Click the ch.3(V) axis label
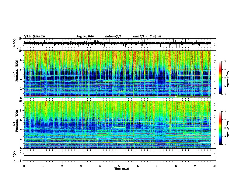 [15, 156]
